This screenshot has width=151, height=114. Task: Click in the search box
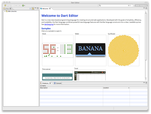[x=116, y=6]
